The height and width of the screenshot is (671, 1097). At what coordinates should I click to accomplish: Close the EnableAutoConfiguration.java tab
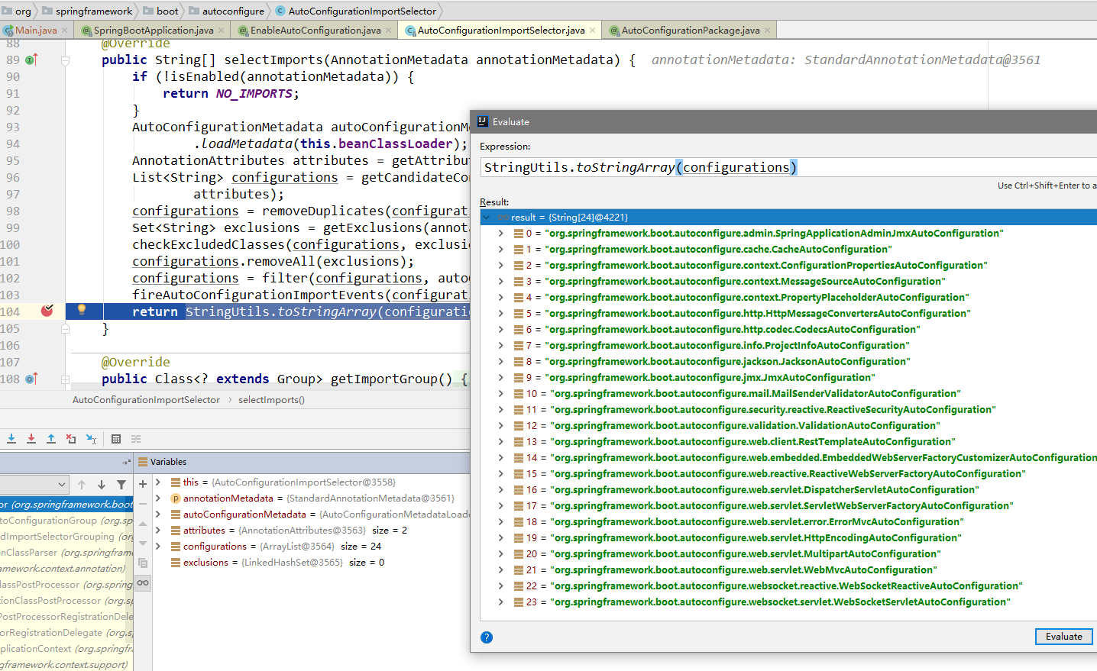tap(389, 31)
